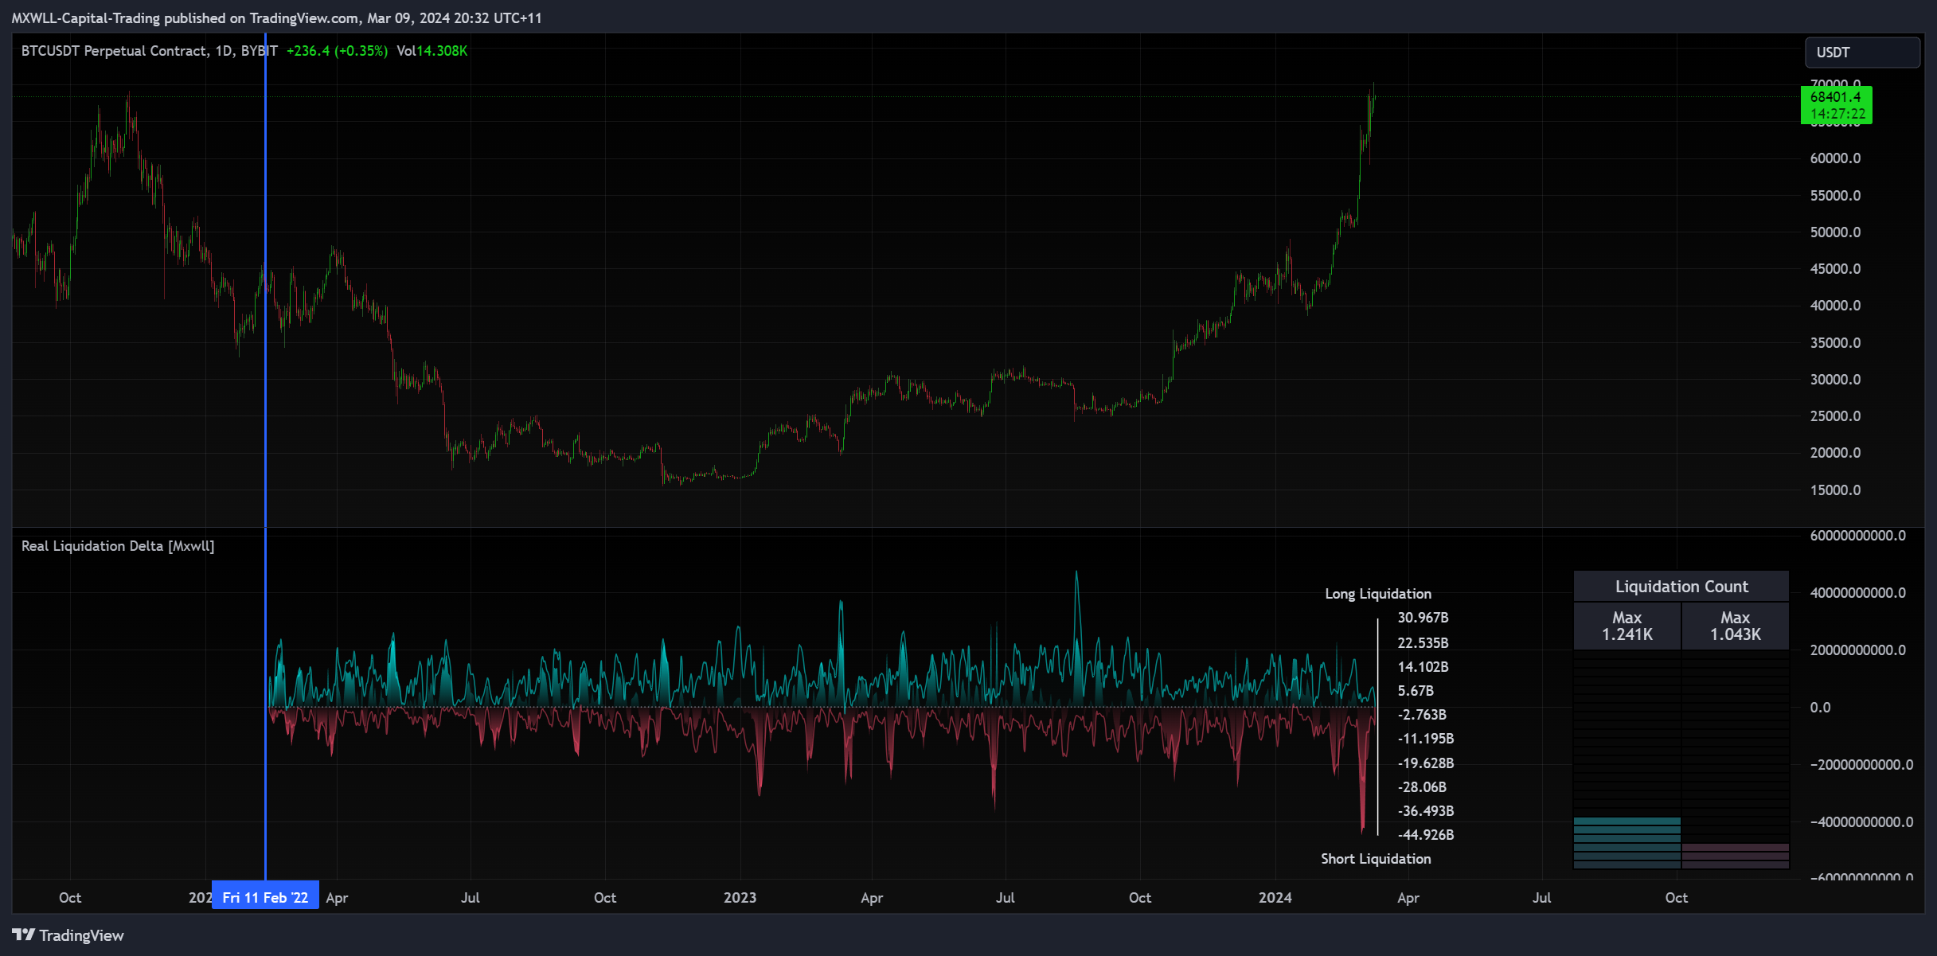The height and width of the screenshot is (956, 1937).
Task: Click the Real Liquidation Delta [Mxwll] indicator title
Action: point(118,546)
